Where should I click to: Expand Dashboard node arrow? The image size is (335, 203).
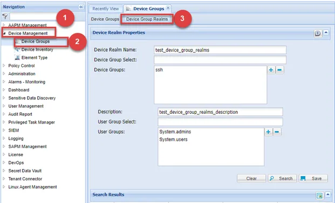(4, 90)
